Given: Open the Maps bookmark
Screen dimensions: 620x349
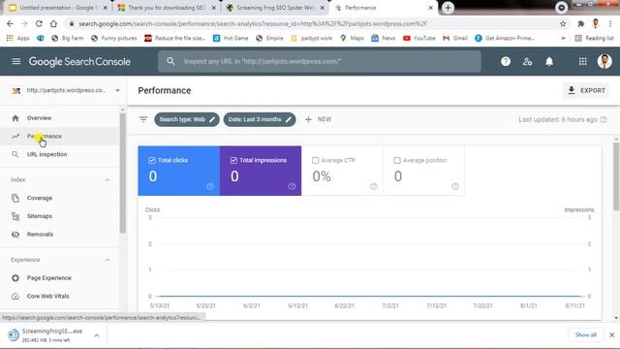Looking at the screenshot, I should point(352,38).
